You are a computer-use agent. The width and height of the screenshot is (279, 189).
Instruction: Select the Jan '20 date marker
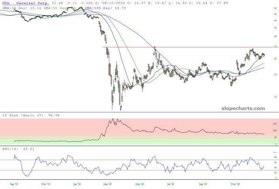pyautogui.click(x=77, y=184)
